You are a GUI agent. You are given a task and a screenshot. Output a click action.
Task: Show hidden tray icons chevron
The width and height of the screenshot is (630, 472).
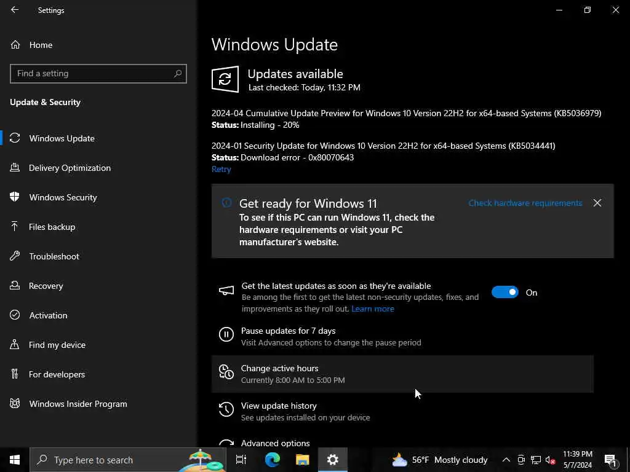[506, 460]
